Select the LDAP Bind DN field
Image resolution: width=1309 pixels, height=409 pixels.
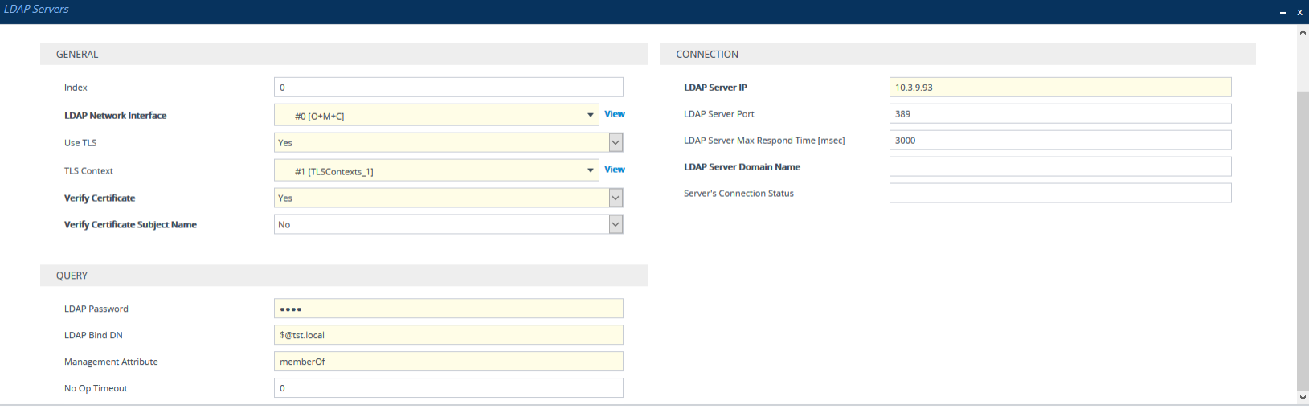click(x=448, y=335)
